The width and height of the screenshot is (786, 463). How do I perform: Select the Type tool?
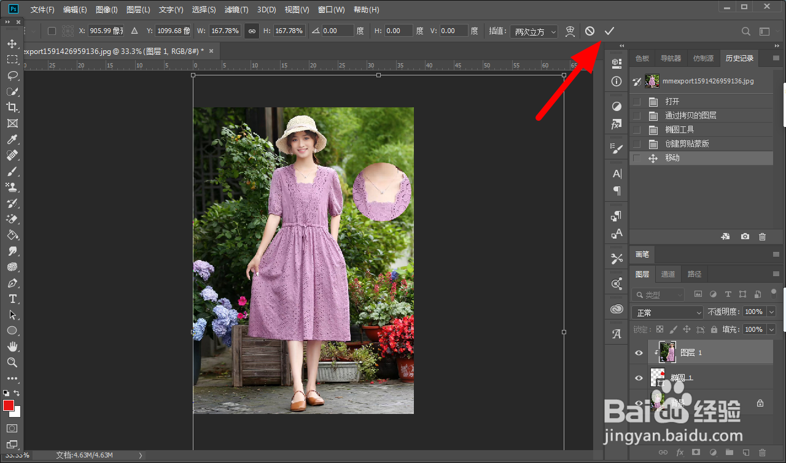coord(12,299)
